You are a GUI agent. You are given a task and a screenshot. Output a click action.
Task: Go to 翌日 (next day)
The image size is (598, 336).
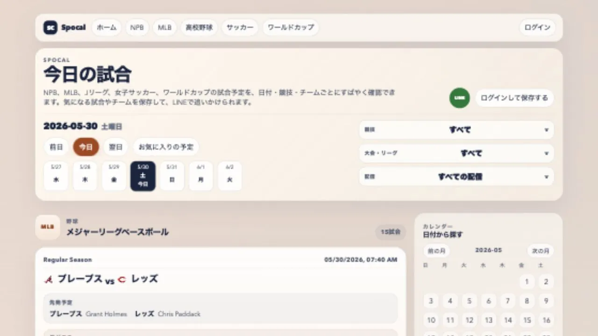(115, 147)
